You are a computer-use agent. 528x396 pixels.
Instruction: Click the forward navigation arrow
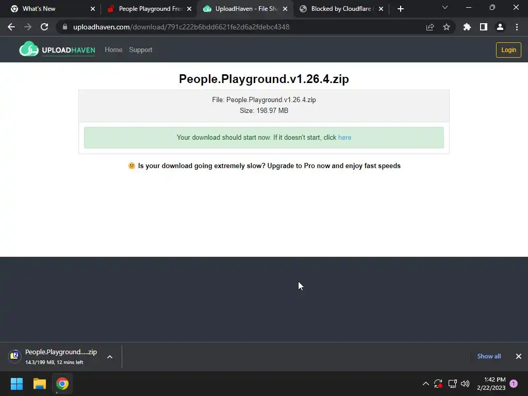[x=28, y=27]
